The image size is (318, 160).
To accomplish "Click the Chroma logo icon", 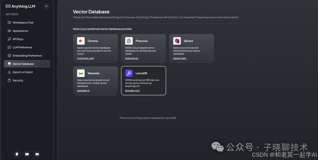I will 81,41.
